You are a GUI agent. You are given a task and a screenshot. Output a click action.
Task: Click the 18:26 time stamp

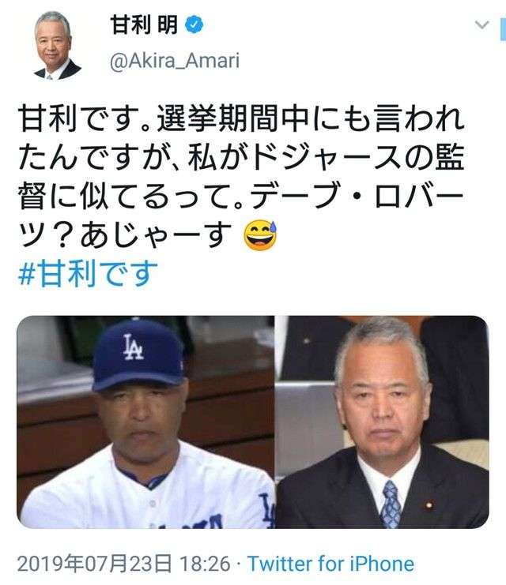click(x=205, y=564)
